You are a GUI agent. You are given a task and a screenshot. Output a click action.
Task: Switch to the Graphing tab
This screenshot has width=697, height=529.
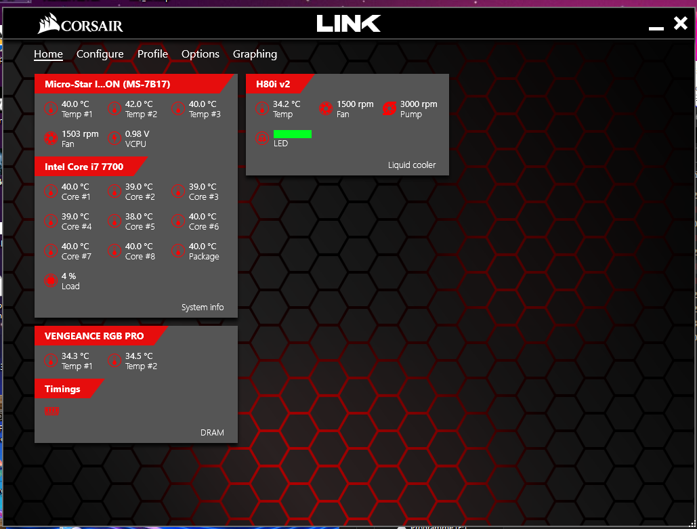255,54
